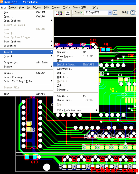Click the previous layer arrow button
This screenshot has width=139, height=174.
click(x=115, y=13)
